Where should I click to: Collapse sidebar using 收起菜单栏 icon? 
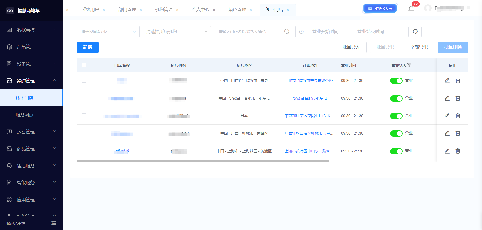[x=54, y=223]
